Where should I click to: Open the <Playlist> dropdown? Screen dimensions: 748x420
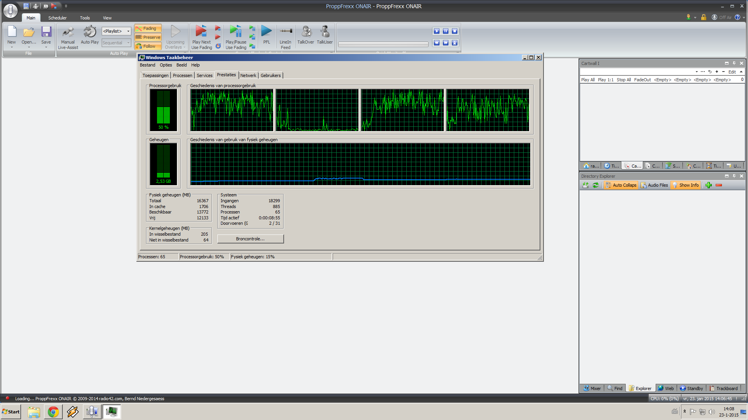pos(128,31)
